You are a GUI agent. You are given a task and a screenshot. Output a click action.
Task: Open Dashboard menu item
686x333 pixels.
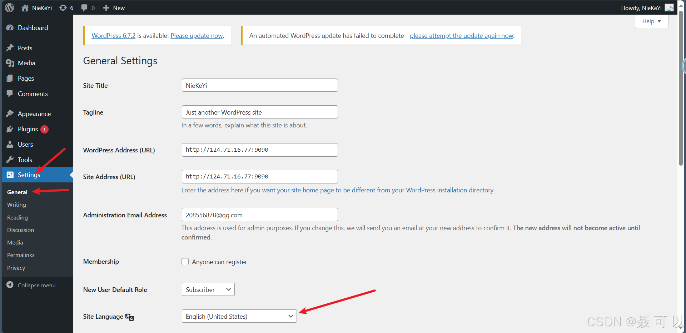[x=33, y=28]
